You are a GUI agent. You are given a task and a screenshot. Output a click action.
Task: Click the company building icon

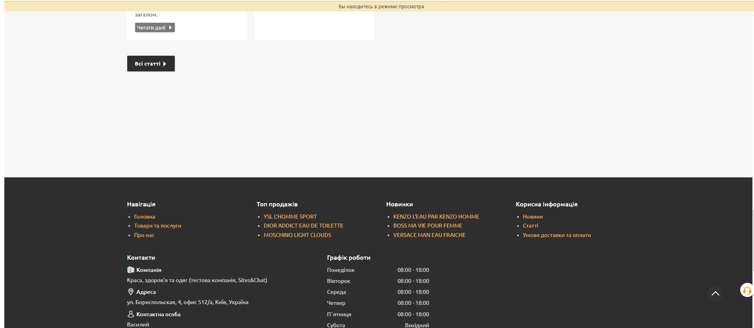[131, 270]
